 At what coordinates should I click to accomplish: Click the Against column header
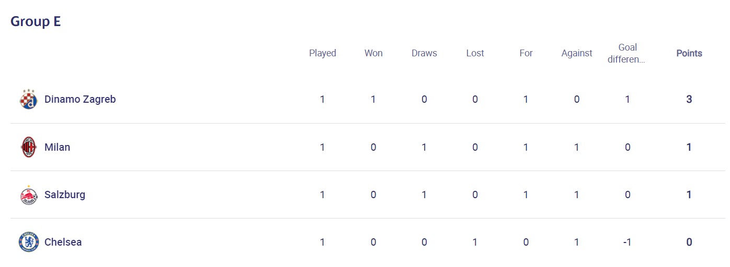576,53
